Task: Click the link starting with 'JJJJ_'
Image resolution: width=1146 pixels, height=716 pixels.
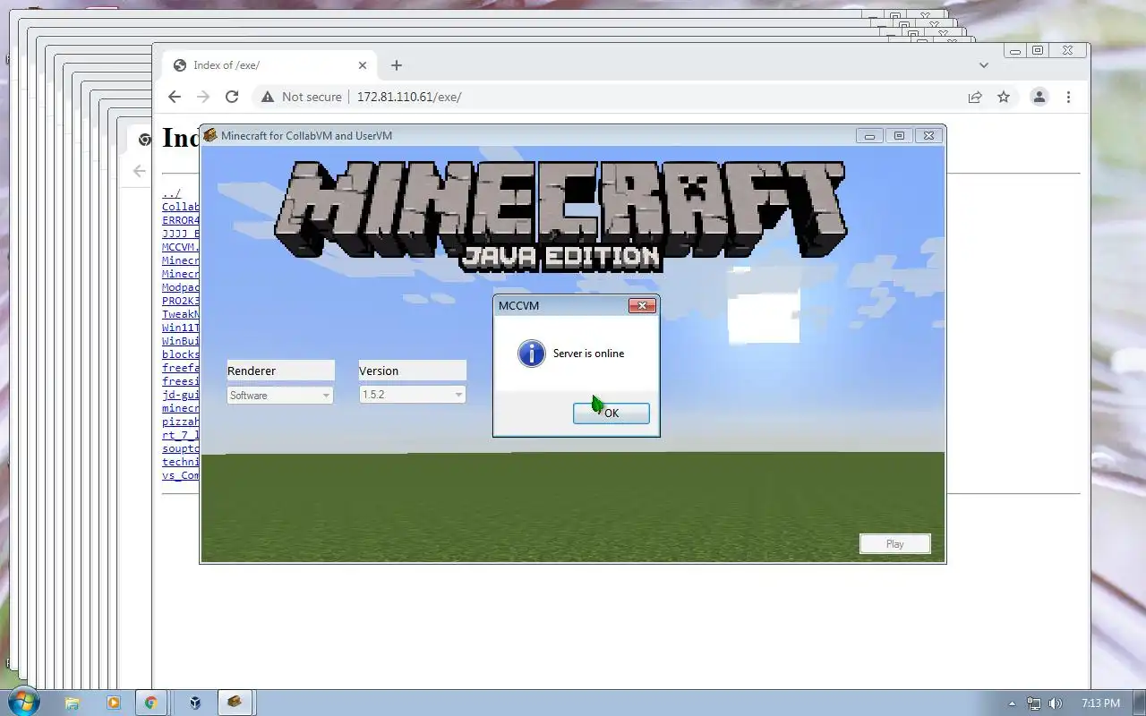Action: (x=181, y=234)
